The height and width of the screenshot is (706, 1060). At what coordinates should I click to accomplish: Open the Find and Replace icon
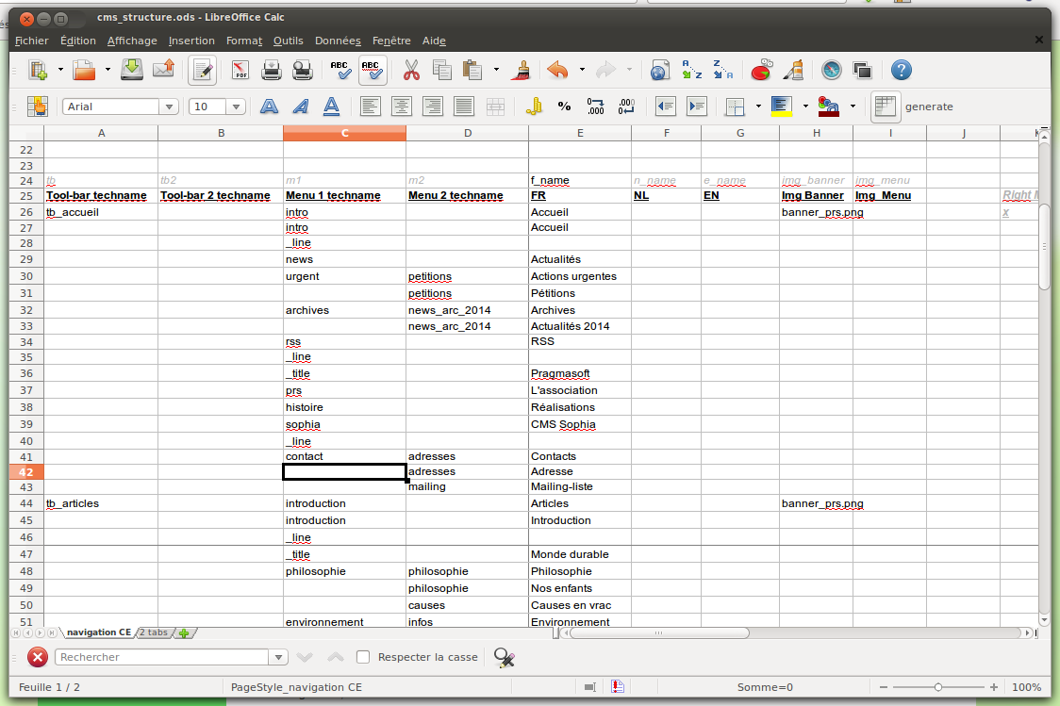(x=504, y=657)
